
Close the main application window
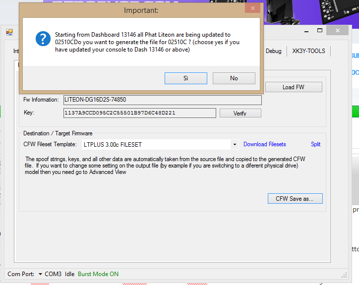(338, 30)
